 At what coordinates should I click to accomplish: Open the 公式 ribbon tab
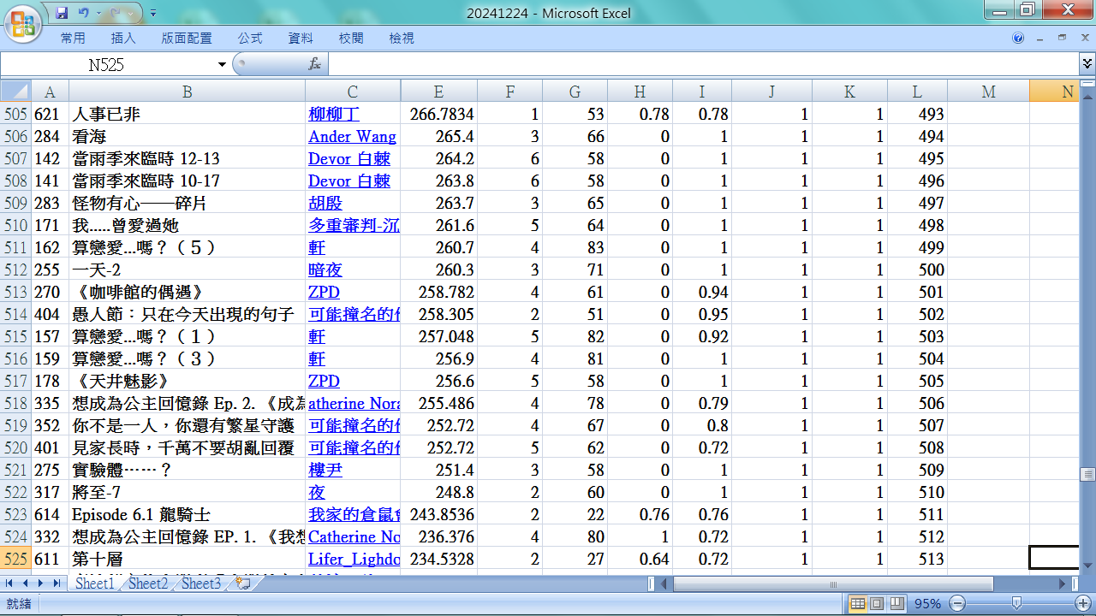250,38
